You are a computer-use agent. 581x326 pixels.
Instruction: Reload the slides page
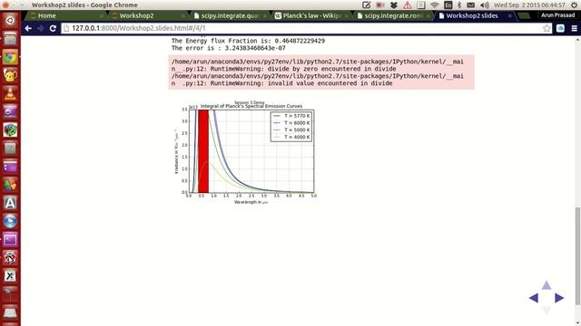[x=53, y=28]
